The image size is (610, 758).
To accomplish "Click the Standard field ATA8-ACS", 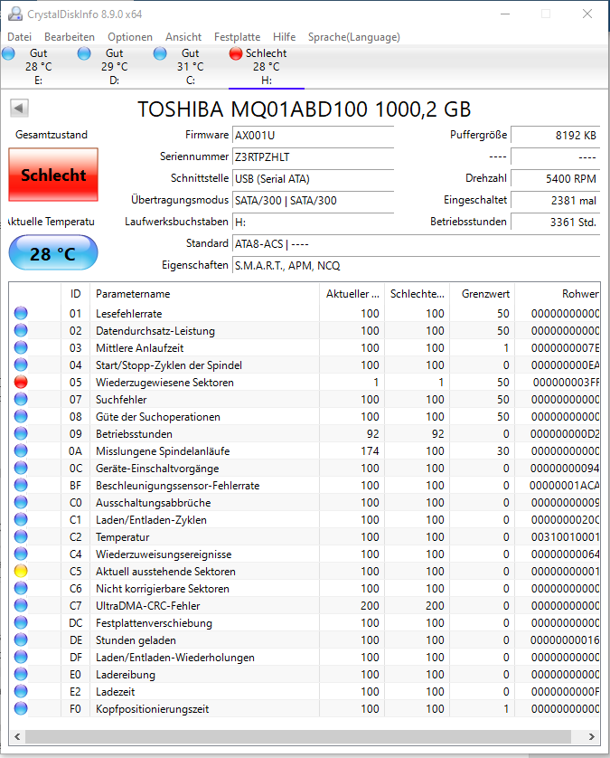I will [416, 244].
